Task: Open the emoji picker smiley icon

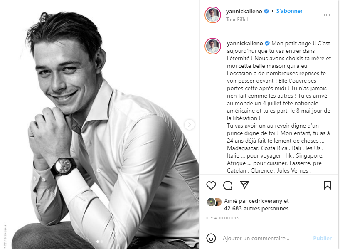Action: [211, 238]
